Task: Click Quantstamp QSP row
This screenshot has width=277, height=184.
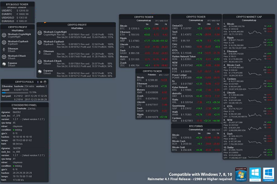Action: pos(196,107)
